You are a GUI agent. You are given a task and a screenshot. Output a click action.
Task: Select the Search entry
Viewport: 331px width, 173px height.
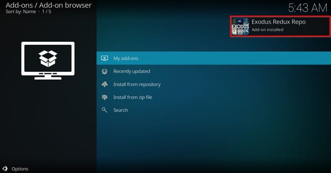[x=214, y=110]
